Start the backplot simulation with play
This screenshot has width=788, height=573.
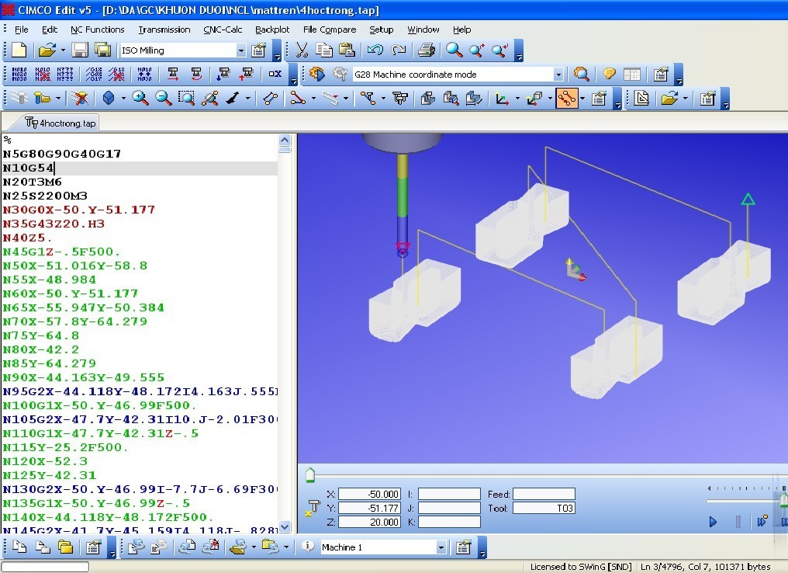tap(713, 522)
